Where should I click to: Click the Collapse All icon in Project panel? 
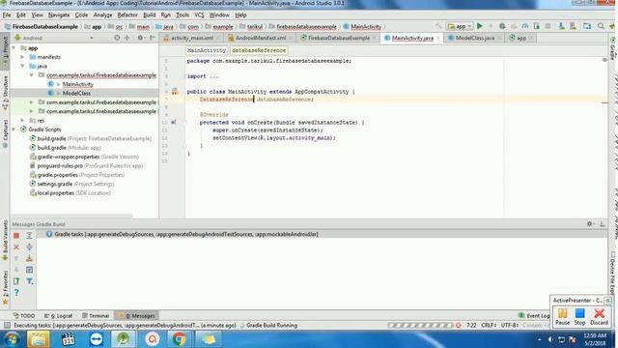[x=126, y=38]
